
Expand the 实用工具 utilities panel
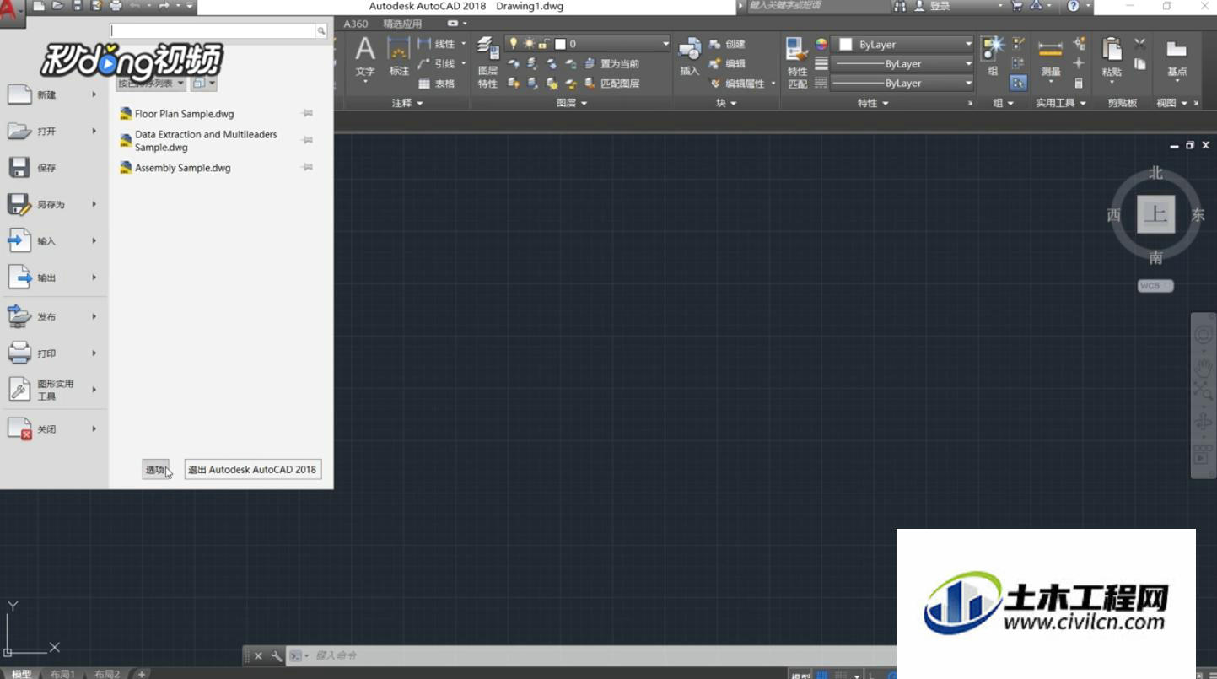click(x=1061, y=103)
